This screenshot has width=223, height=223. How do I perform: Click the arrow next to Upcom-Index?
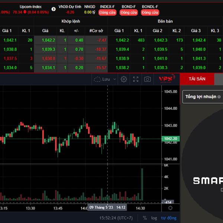pos(54,9)
